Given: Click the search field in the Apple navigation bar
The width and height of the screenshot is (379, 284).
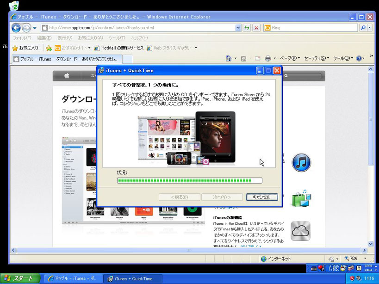Looking at the screenshot, I should pyautogui.click(x=304, y=76).
